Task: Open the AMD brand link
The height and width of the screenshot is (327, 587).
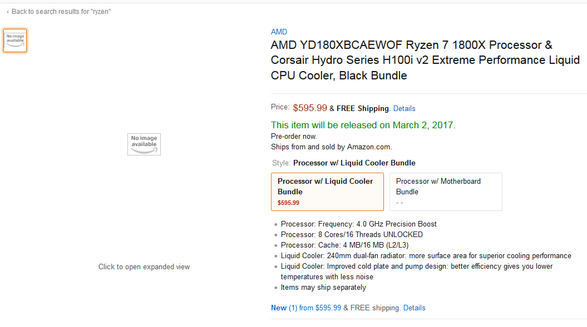Action: (x=279, y=32)
